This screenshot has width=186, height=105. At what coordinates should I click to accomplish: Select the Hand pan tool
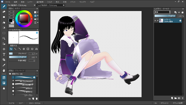coord(4,70)
